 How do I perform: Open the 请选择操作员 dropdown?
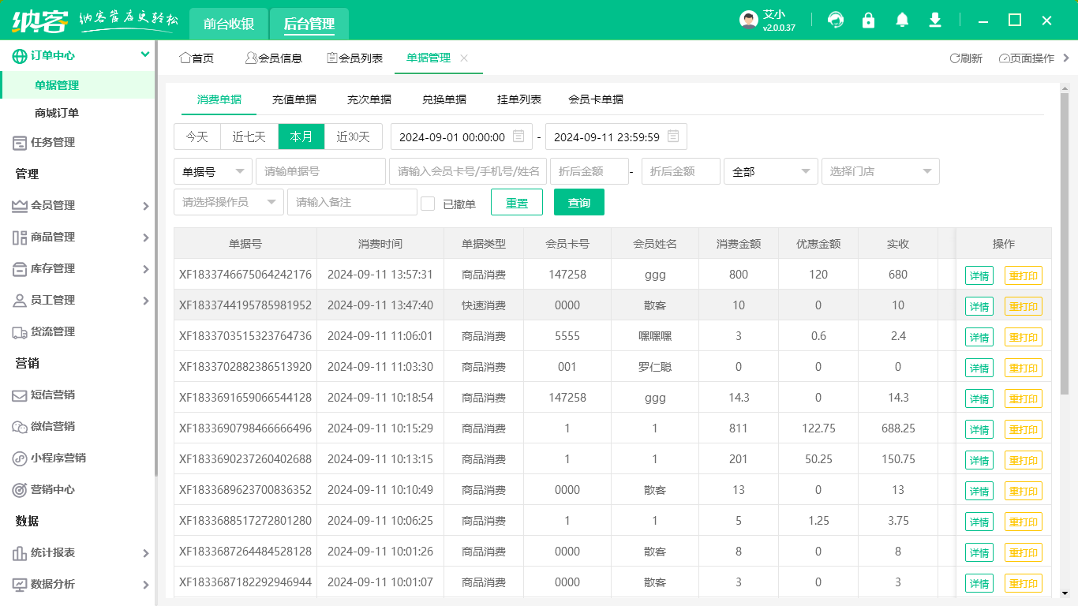coord(229,202)
